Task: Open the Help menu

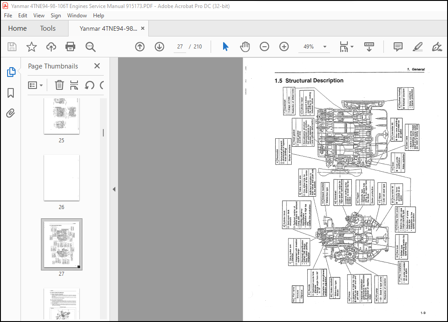Action: point(98,16)
